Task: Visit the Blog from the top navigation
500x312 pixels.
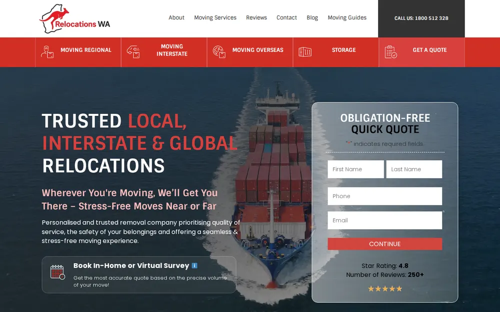Action: pos(312,17)
